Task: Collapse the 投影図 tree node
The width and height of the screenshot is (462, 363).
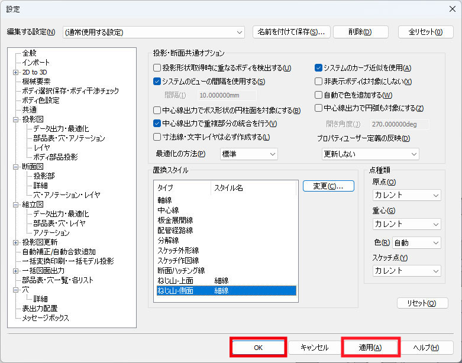Action: click(x=16, y=119)
